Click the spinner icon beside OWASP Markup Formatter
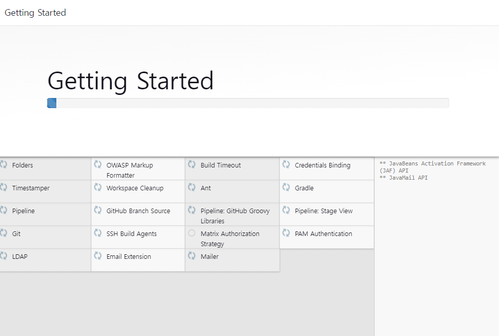499x336 pixels. tap(97, 164)
